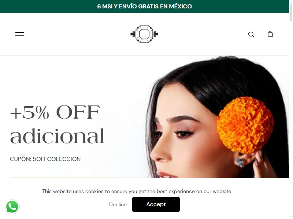Click the woman's hand near the earring
The width and height of the screenshot is (293, 219).
(263, 164)
